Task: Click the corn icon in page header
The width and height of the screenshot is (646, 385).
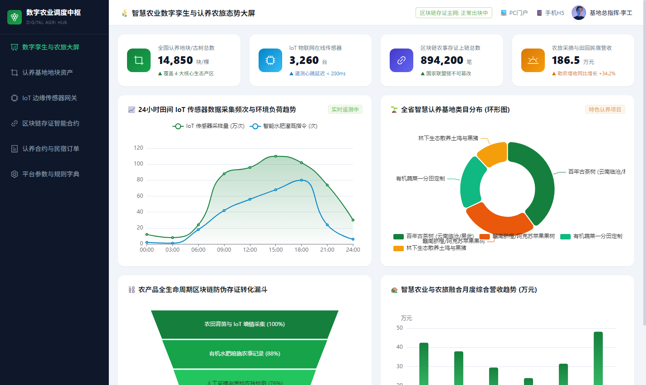Action: [125, 13]
